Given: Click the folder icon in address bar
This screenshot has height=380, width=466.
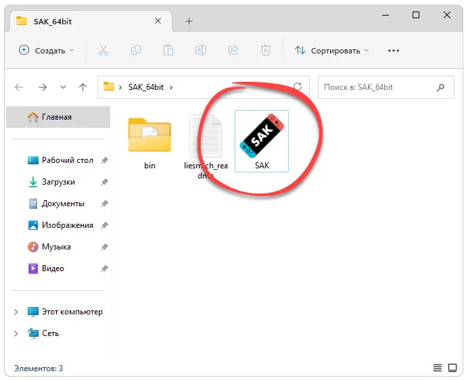Looking at the screenshot, I should 109,87.
